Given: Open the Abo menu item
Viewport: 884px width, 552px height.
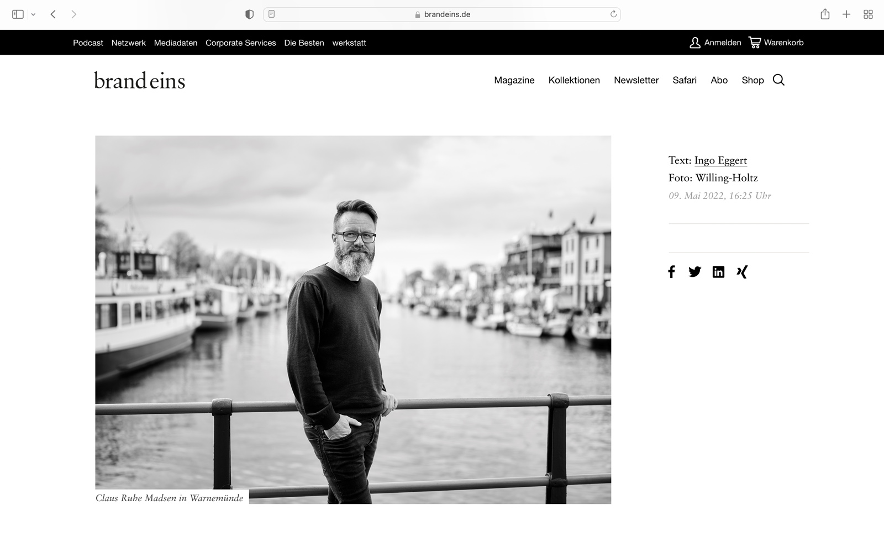Looking at the screenshot, I should (719, 80).
